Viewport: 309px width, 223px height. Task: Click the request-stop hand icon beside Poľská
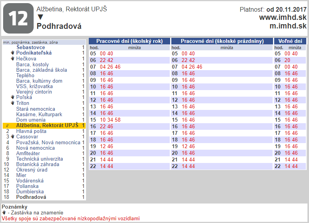click(13, 97)
